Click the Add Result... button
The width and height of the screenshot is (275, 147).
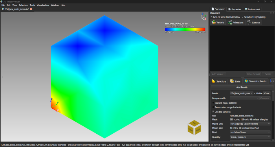tap(242, 87)
